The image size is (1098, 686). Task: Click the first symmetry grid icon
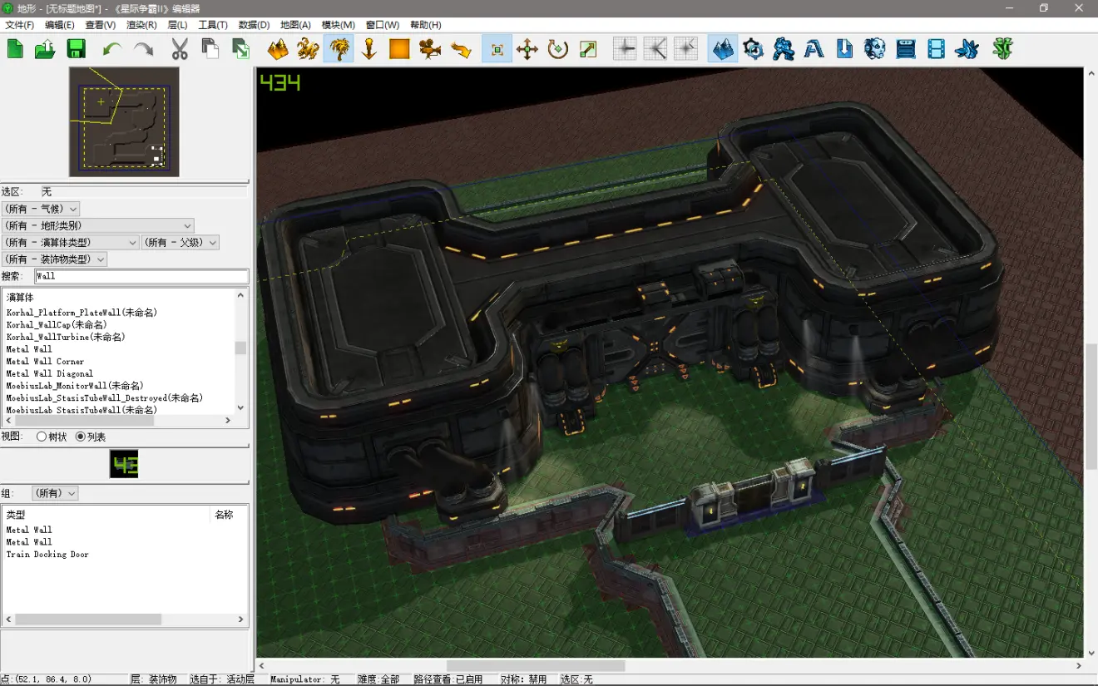[624, 49]
